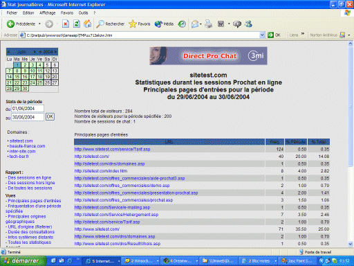Refresh the page with the Refresh icon
The height and width of the screenshot is (266, 354).
click(77, 24)
